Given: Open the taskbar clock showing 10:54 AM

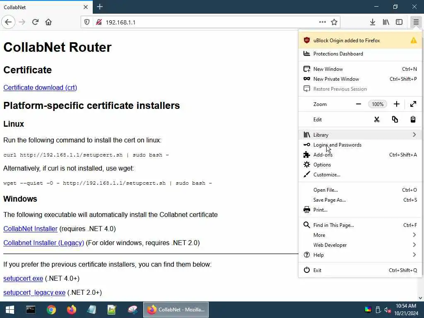Looking at the screenshot, I should (x=406, y=310).
